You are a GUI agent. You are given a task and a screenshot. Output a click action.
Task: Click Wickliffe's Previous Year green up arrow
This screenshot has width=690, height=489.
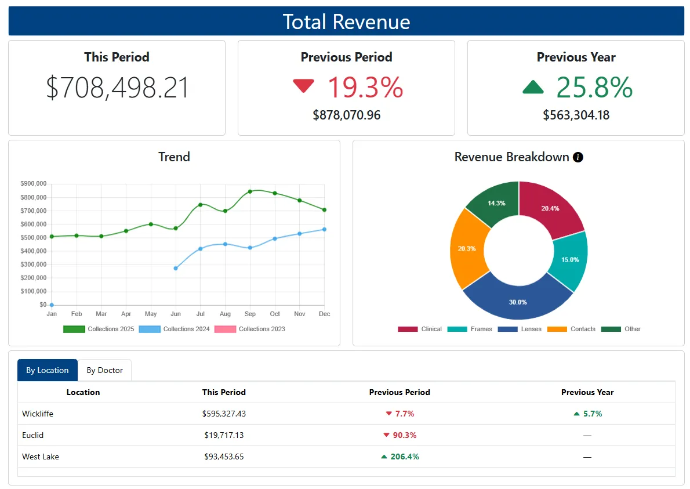pos(576,414)
